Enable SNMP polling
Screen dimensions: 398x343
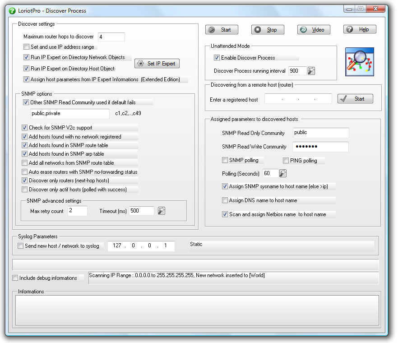tap(225, 160)
